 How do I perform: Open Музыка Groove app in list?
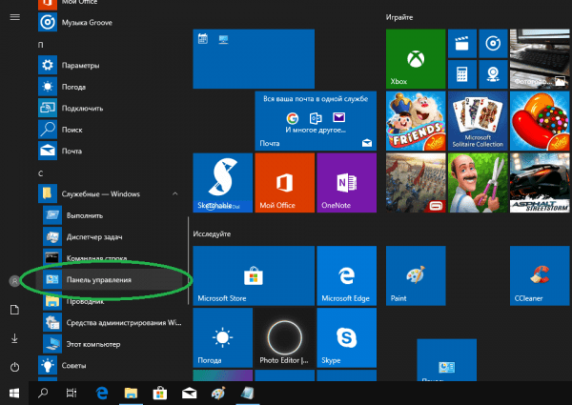coord(110,23)
